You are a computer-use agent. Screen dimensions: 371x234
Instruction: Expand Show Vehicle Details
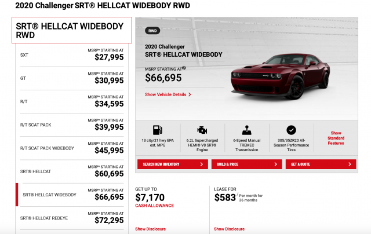[x=168, y=94]
